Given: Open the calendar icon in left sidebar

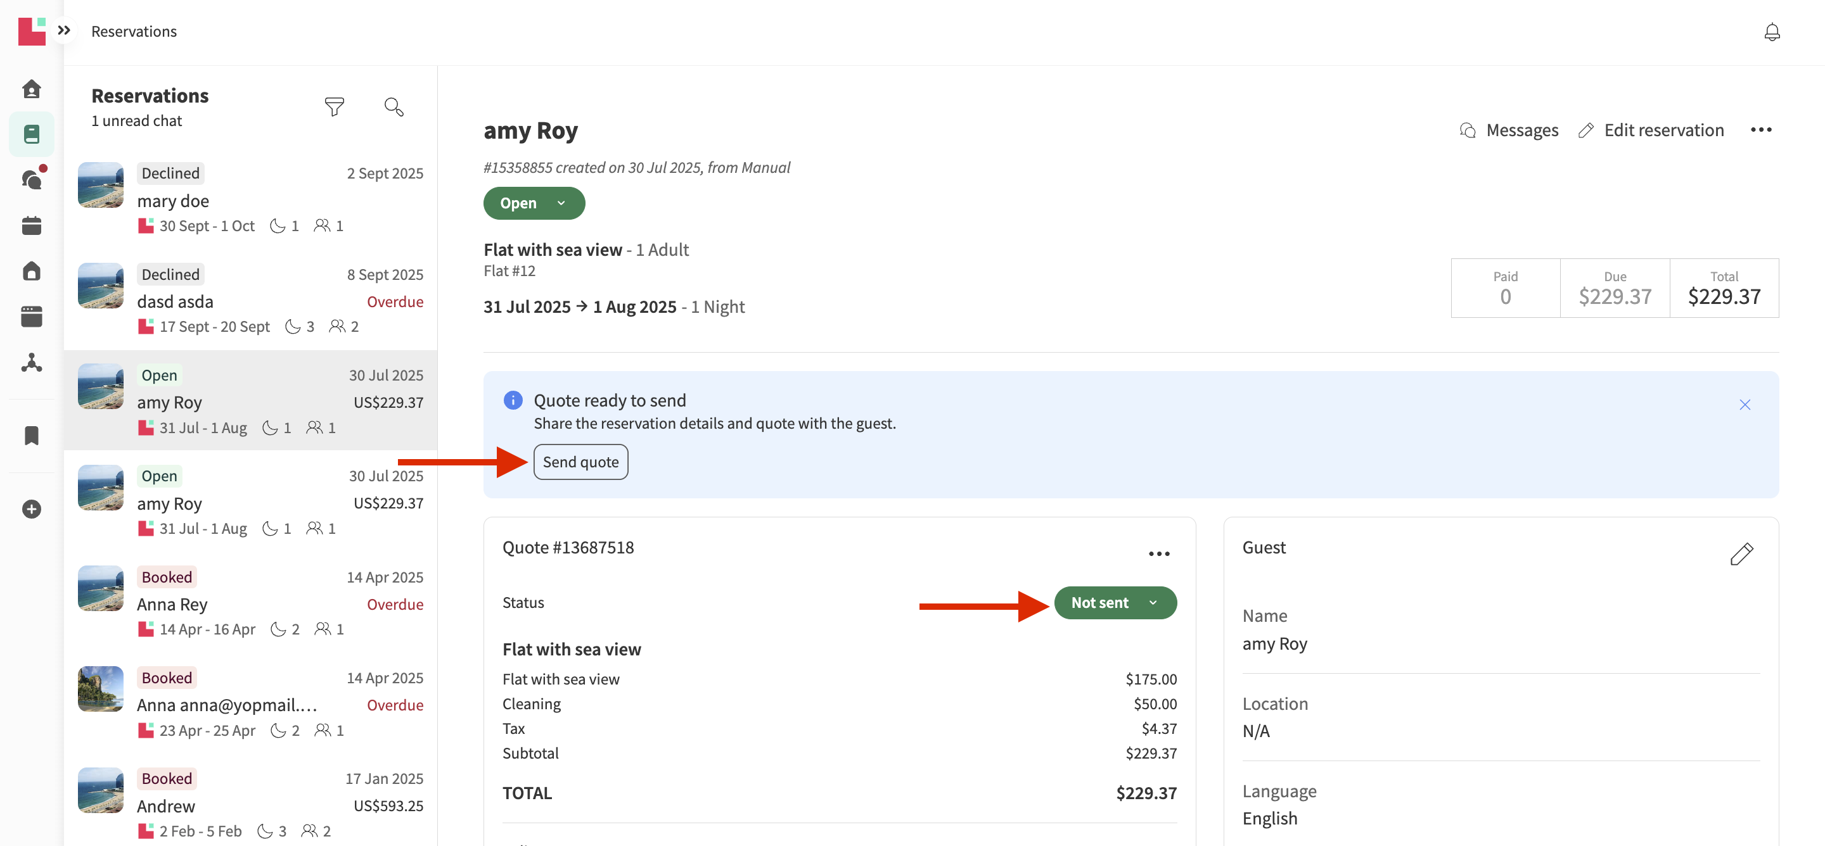Looking at the screenshot, I should (32, 226).
